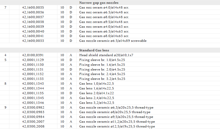Click position number 9 in first column
The width and height of the screenshot is (220, 131).
pos(6,108)
